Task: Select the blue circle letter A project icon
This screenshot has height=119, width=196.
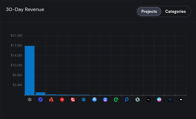Action: tap(94, 100)
